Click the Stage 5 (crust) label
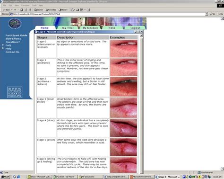 pos(46,140)
